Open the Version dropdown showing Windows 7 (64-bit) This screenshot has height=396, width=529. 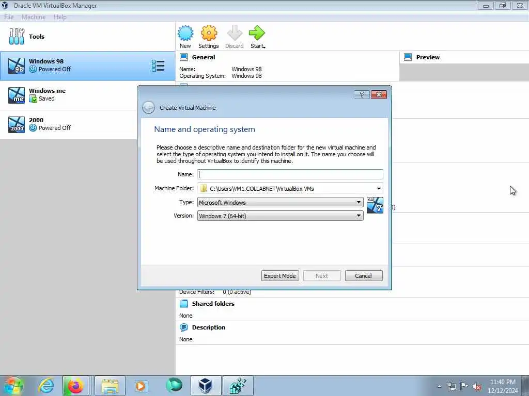click(280, 216)
